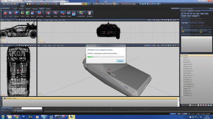This screenshot has height=119, width=213.
Task: Toggle the Z axis constraint button
Action: pyautogui.click(x=88, y=4)
